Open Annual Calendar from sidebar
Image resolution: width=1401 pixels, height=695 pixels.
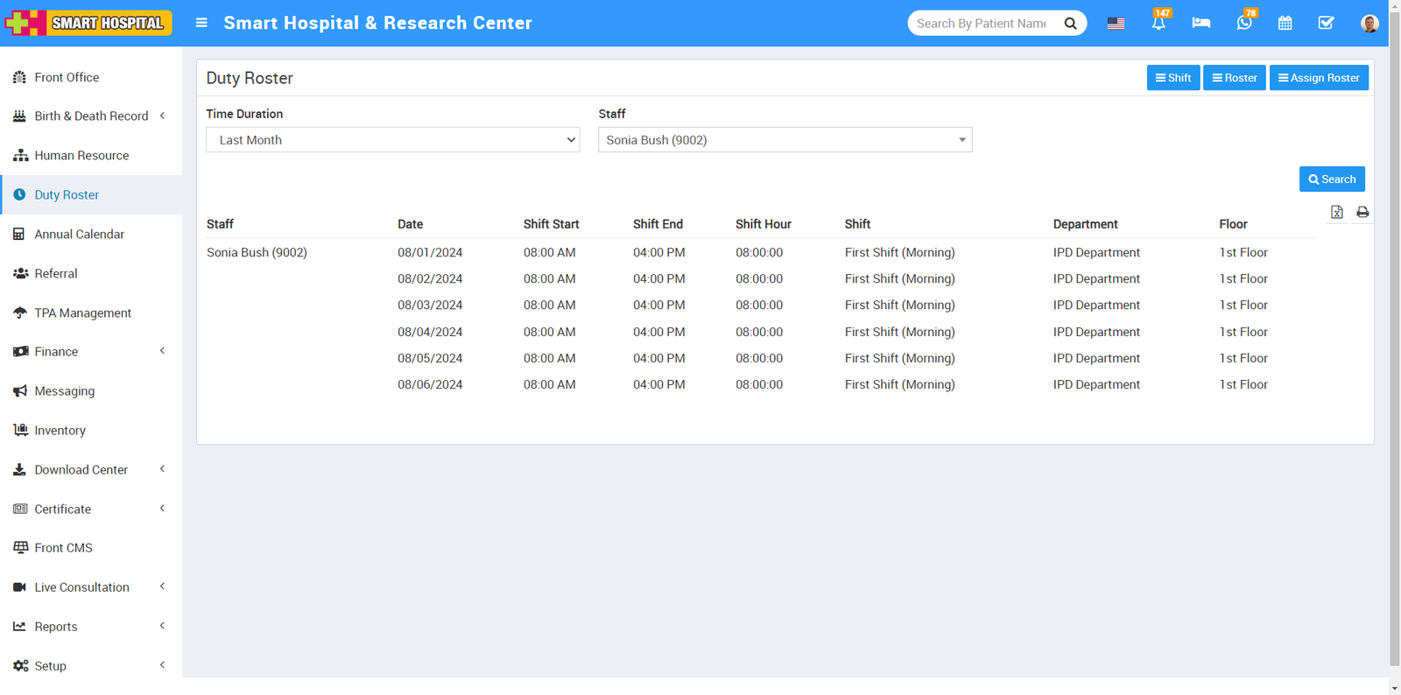click(x=79, y=235)
